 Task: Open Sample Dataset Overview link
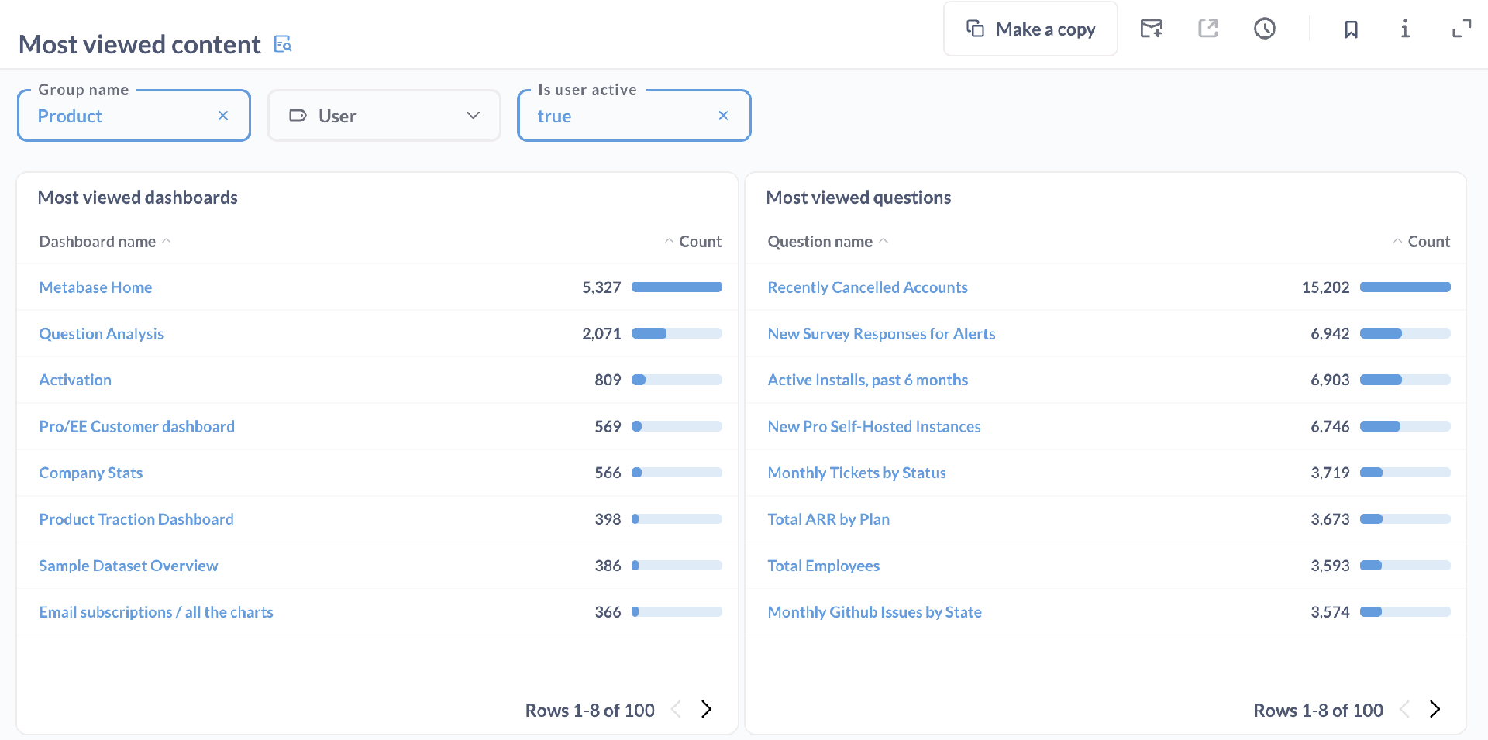tap(129, 566)
